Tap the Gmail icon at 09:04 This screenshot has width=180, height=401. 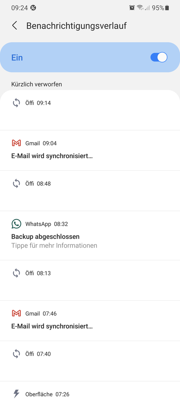click(x=16, y=143)
